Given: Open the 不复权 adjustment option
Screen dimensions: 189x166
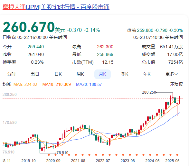Looking at the screenshot, I should click(x=176, y=84).
